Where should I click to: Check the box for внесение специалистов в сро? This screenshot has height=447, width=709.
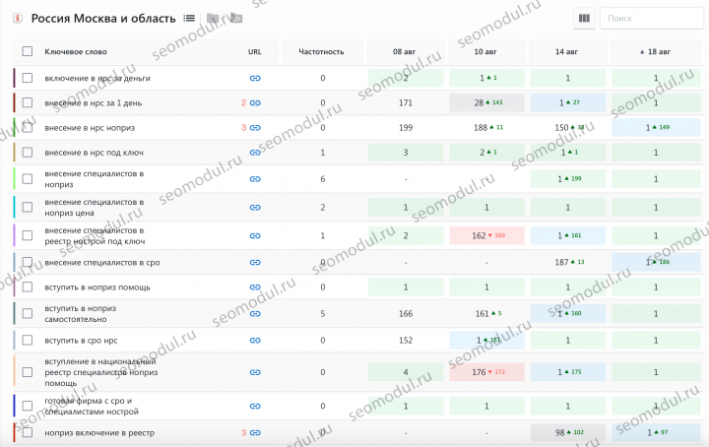pos(28,262)
